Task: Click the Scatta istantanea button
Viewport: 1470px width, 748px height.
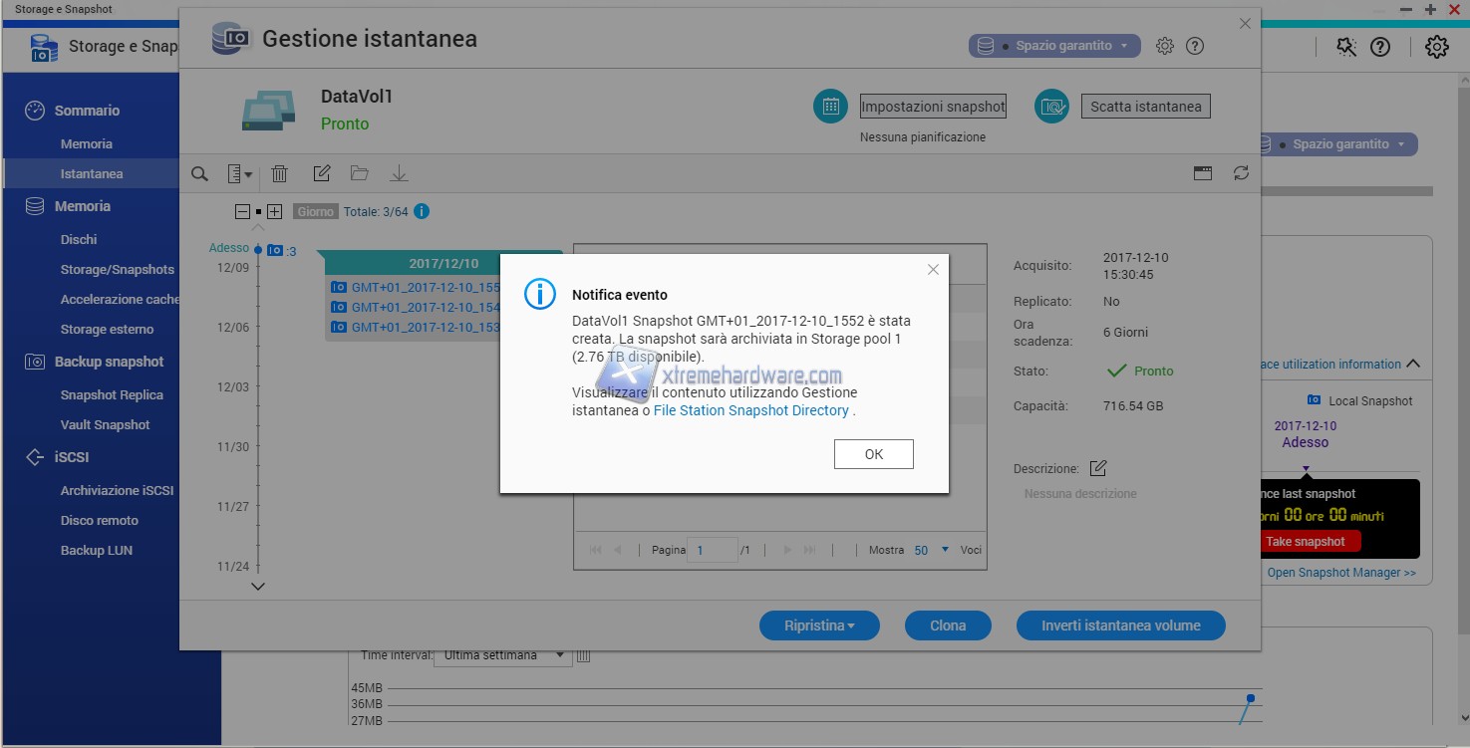Action: tap(1145, 107)
